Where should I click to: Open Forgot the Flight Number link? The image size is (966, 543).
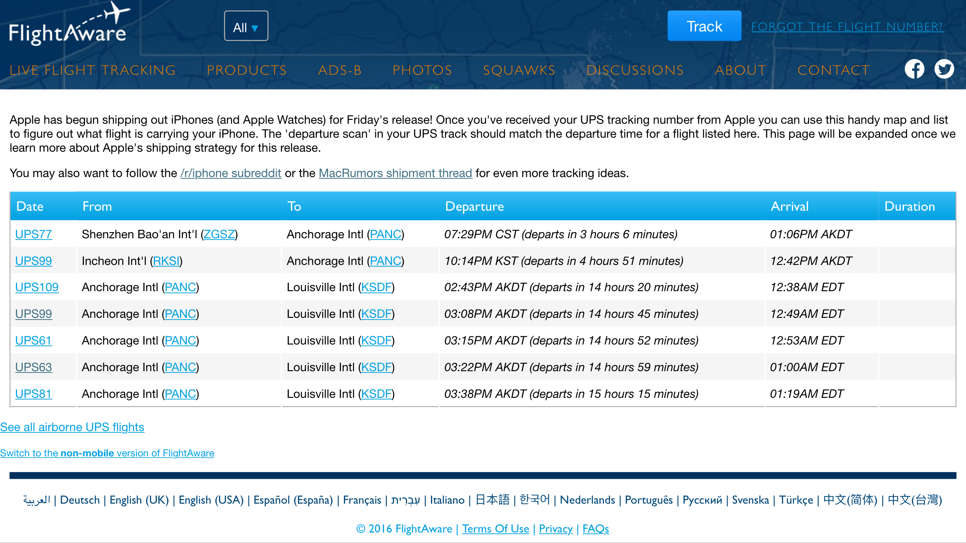point(847,27)
